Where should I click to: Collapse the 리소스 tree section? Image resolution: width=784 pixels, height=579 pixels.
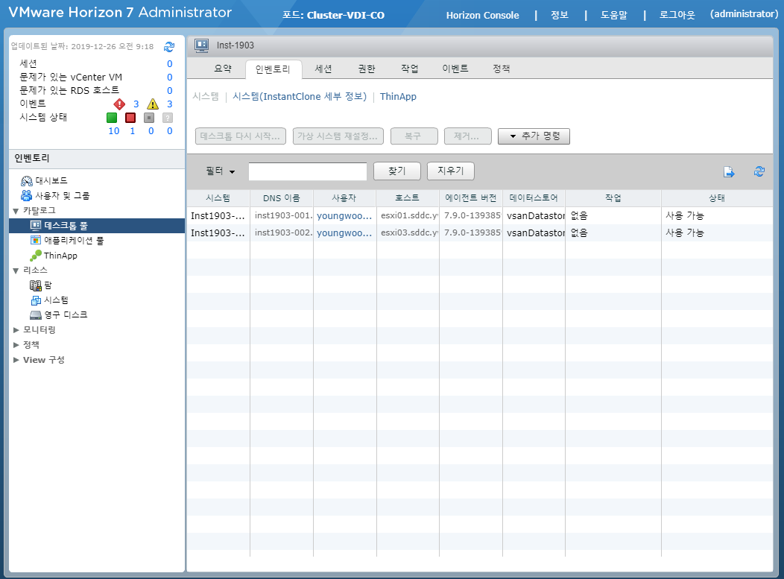16,270
